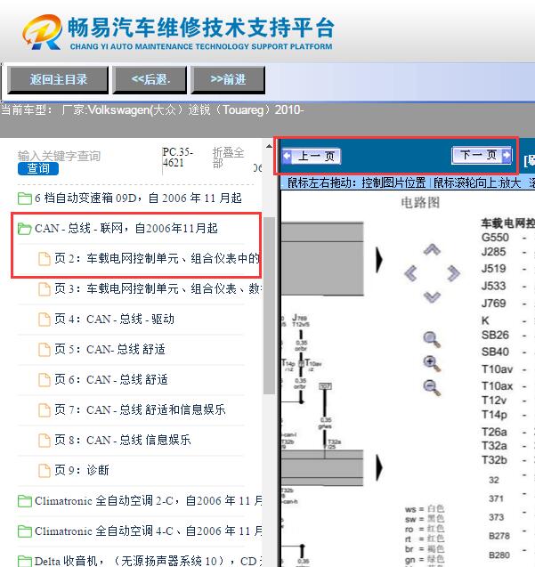Click the left arrow pan icon

(x=410, y=273)
